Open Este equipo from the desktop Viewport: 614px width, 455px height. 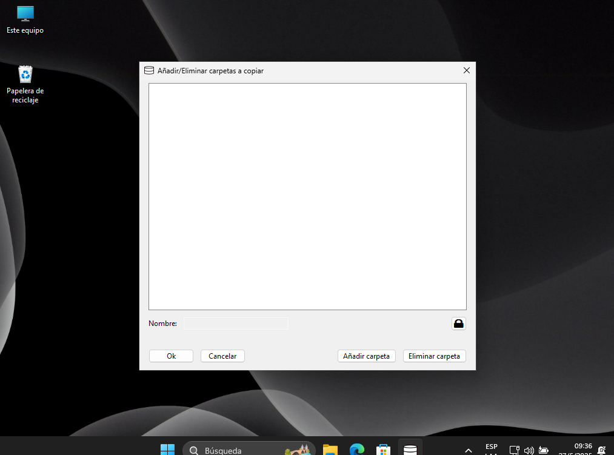25,13
